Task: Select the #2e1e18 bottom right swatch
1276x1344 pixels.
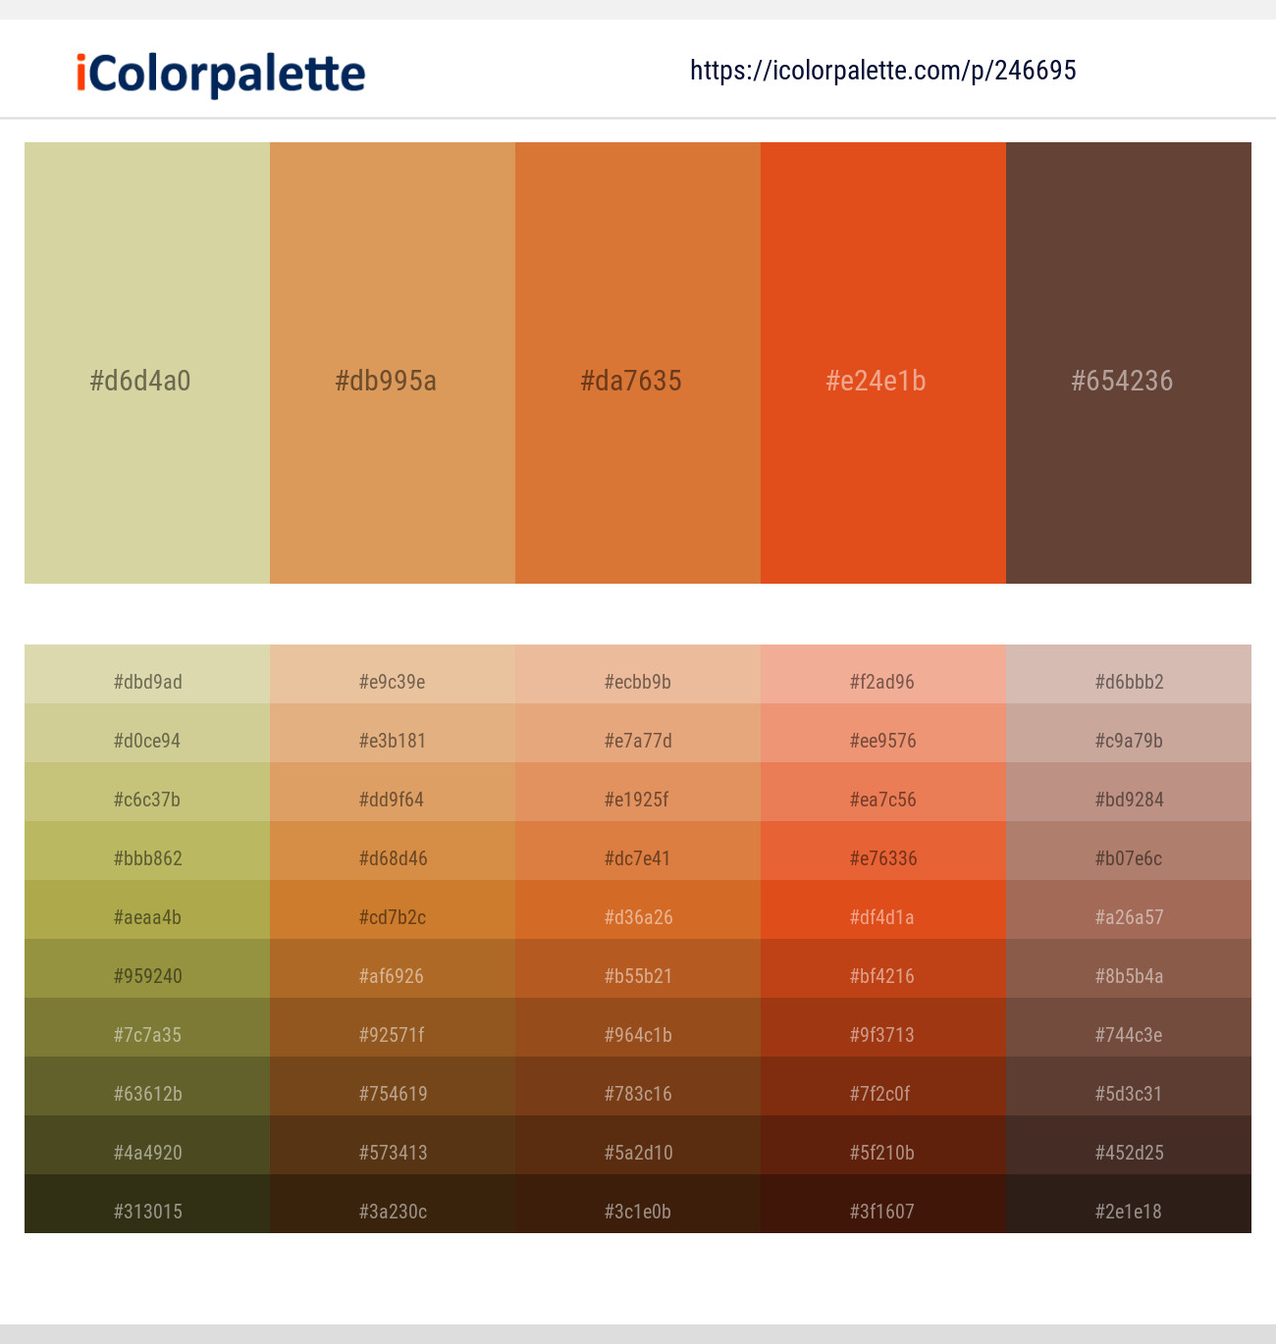Action: click(1128, 1212)
